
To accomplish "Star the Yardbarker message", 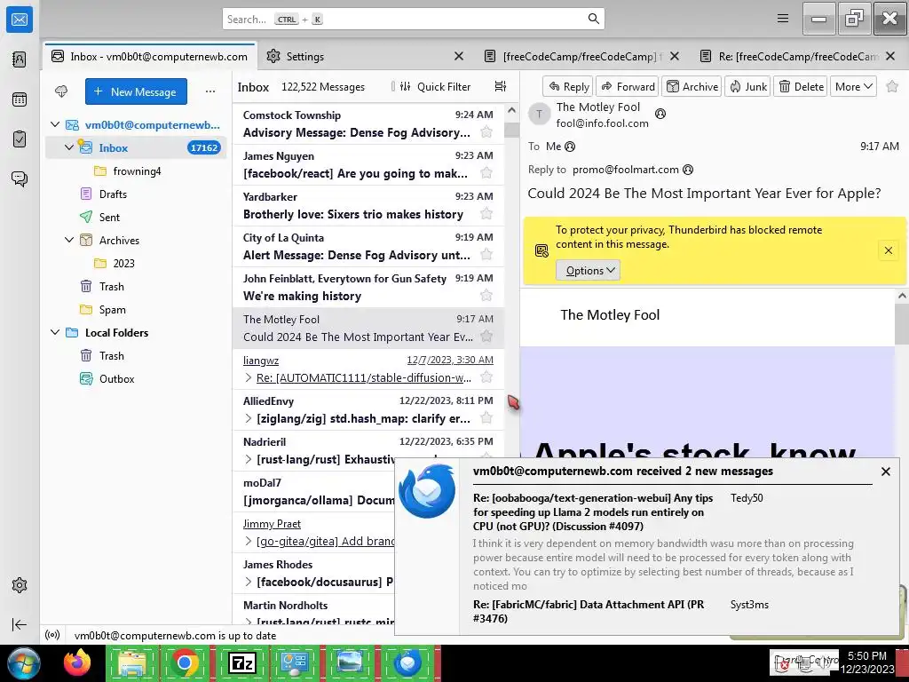I will pyautogui.click(x=486, y=214).
